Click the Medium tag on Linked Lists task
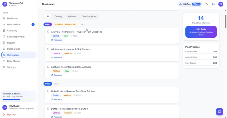227x118 pixels. click(67, 95)
